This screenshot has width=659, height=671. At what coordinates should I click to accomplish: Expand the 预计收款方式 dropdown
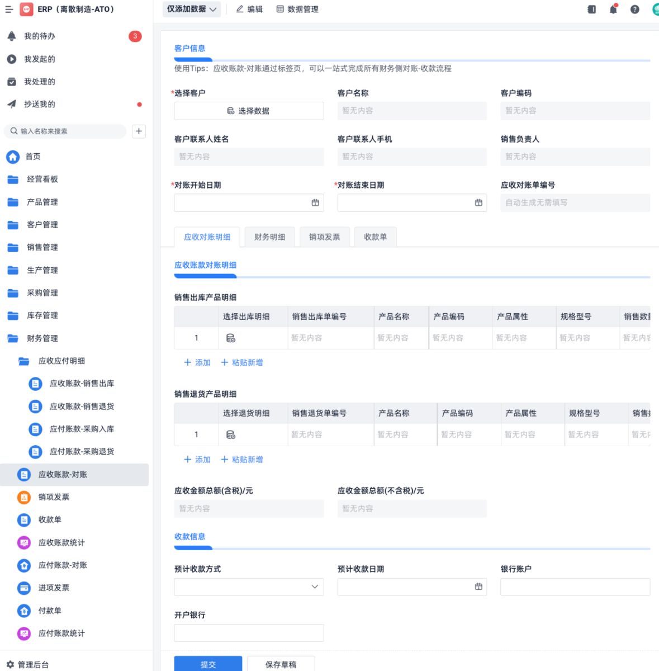(x=249, y=587)
